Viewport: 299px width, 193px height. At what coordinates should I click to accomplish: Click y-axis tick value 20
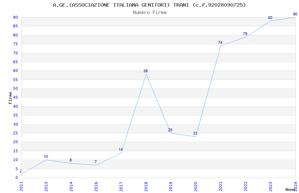point(15,142)
